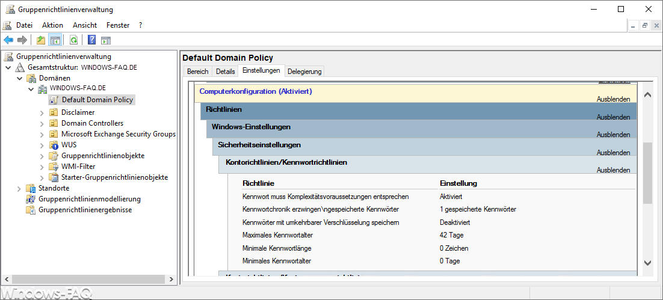663x300 pixels.
Task: Click the Gruppenrichtlinienverwaltung root node icon
Action: [9, 56]
